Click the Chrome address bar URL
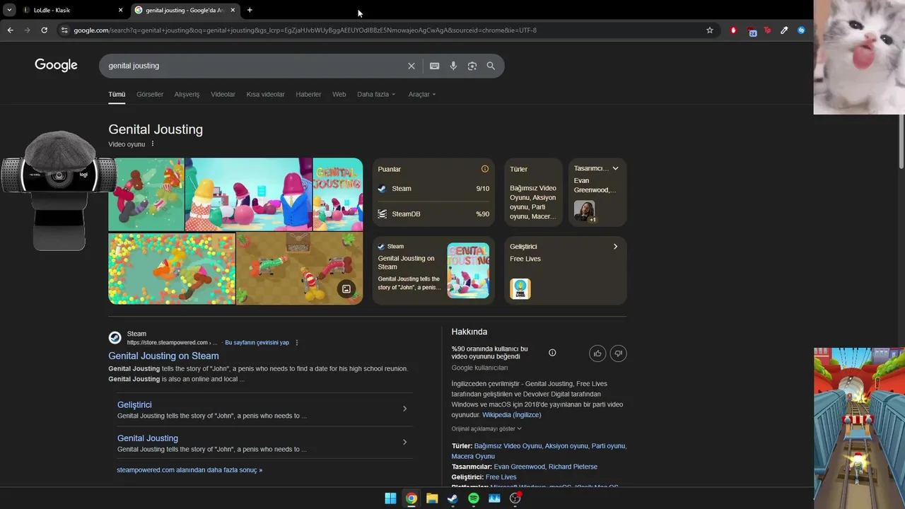 [x=305, y=30]
